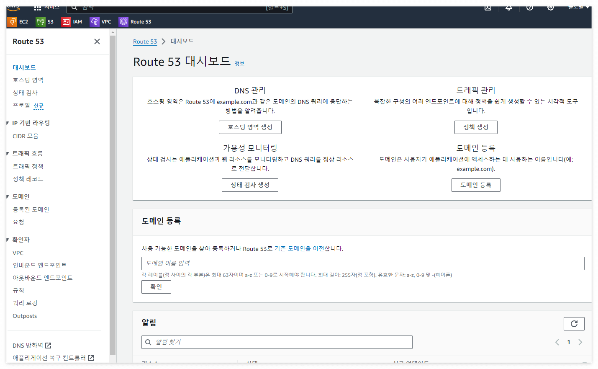Open the VPC service shortcut icon
Viewport: 598px width, 369px height.
pos(95,22)
